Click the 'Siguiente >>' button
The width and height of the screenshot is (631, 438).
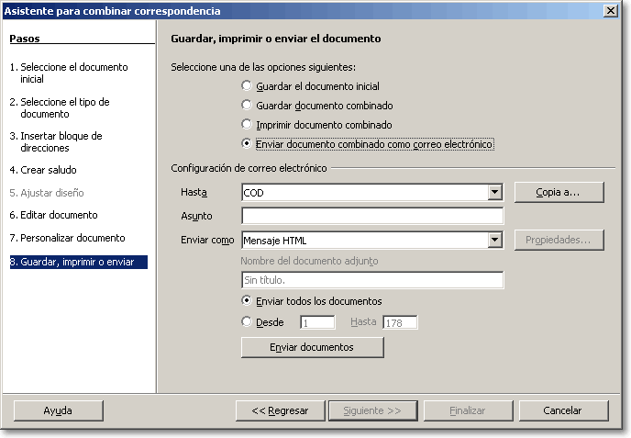pos(372,410)
